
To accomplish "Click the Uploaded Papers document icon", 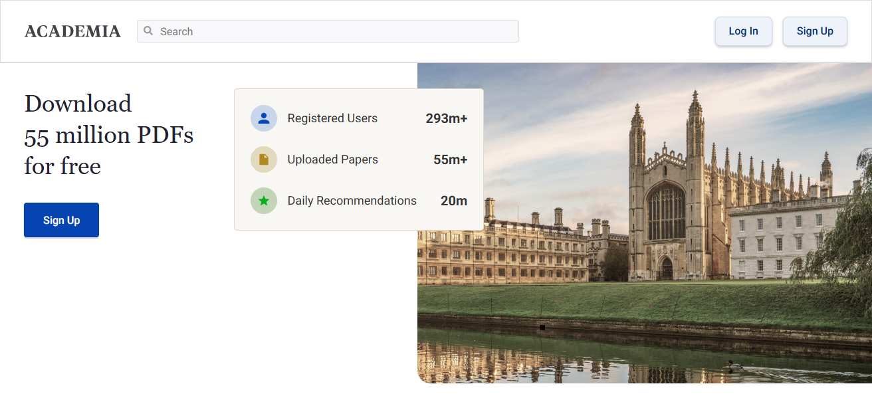I will [264, 159].
